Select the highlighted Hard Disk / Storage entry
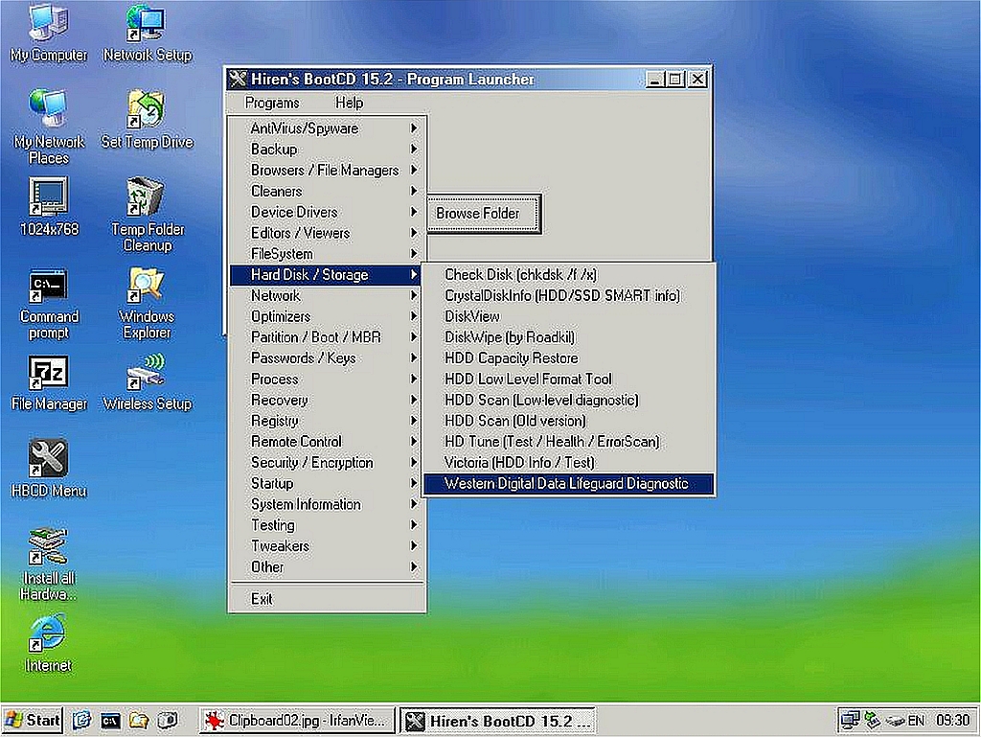The height and width of the screenshot is (737, 981). pyautogui.click(x=328, y=275)
